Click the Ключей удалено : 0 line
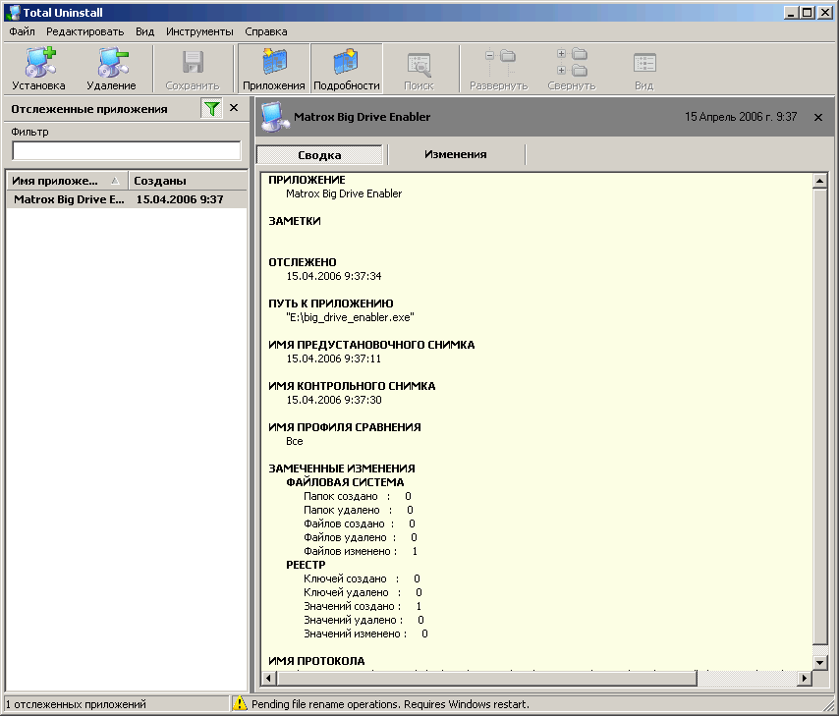Viewport: 839px width, 716px height. [x=363, y=592]
